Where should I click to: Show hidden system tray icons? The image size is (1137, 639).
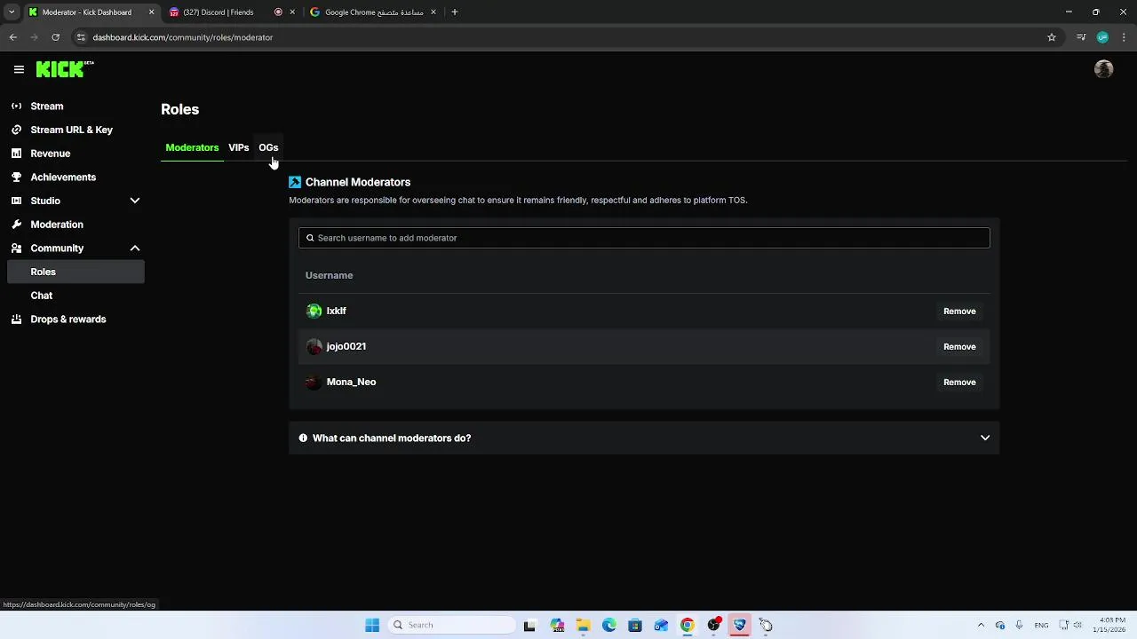[x=981, y=625]
